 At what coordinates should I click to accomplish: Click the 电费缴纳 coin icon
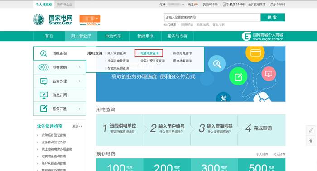pyautogui.click(x=43, y=67)
